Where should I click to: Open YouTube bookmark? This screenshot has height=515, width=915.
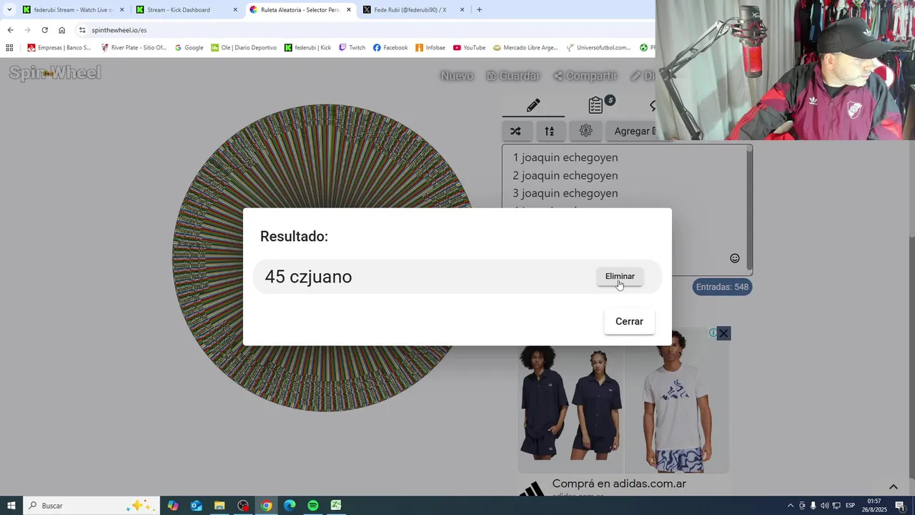coord(469,48)
